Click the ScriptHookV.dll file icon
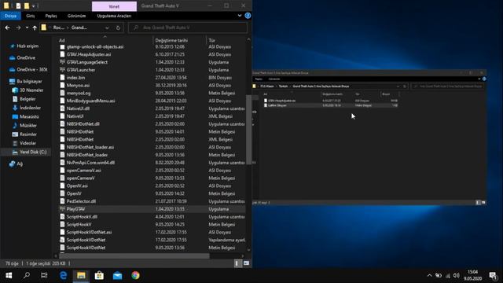503x283 pixels. 62,217
